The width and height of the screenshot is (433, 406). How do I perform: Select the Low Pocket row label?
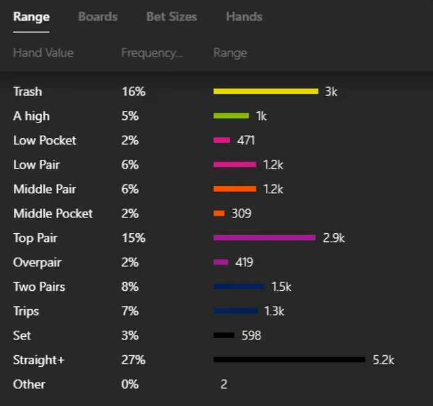coord(45,140)
